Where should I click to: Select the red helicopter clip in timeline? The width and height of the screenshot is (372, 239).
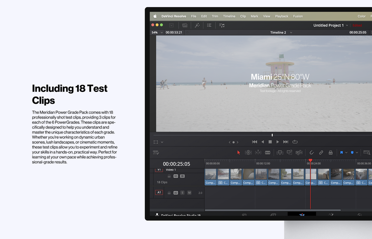(224, 177)
